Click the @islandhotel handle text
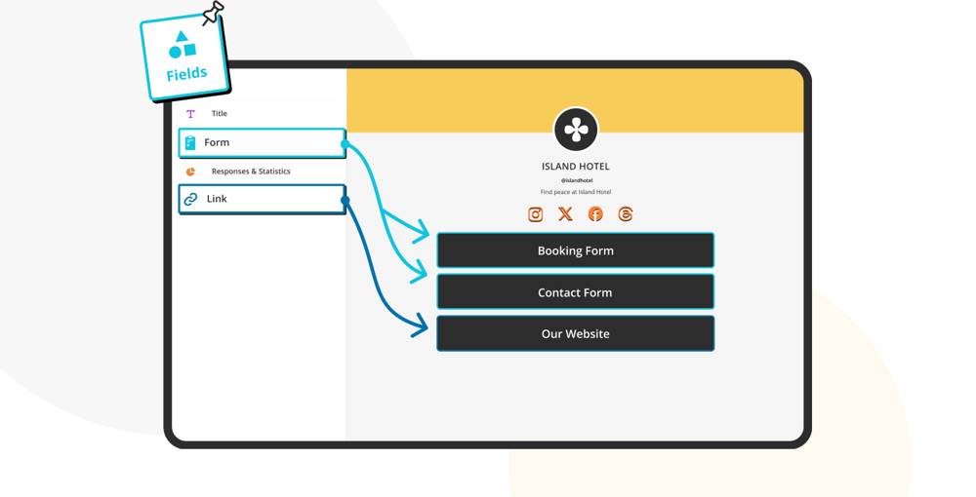The width and height of the screenshot is (976, 497). pos(576,180)
